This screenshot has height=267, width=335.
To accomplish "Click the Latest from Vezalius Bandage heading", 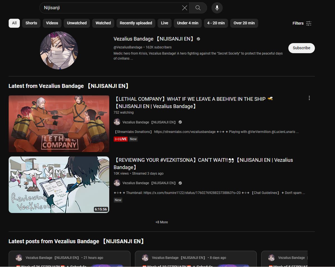I will 69,86.
